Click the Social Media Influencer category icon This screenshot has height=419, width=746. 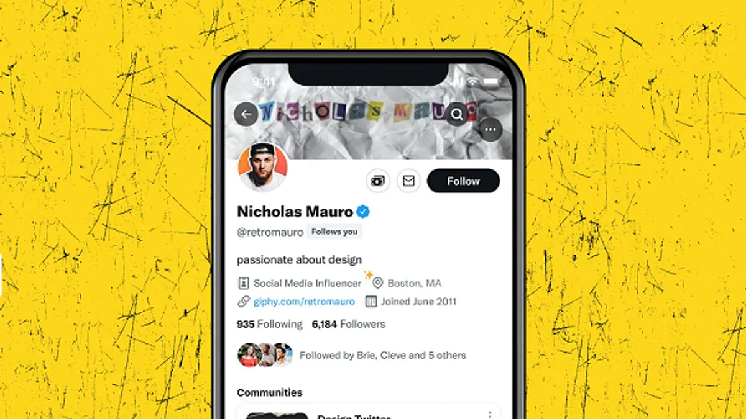click(x=244, y=283)
